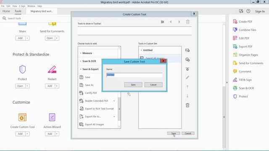
Task: Open dropdown arrow beside Send for Comments Open
Action: pyautogui.click(x=57, y=38)
